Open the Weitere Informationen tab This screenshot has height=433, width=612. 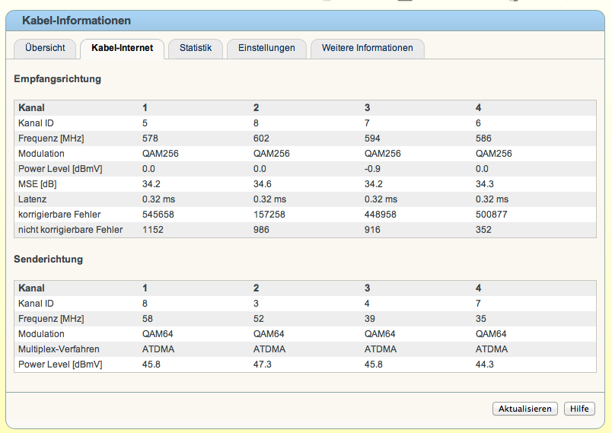(367, 48)
